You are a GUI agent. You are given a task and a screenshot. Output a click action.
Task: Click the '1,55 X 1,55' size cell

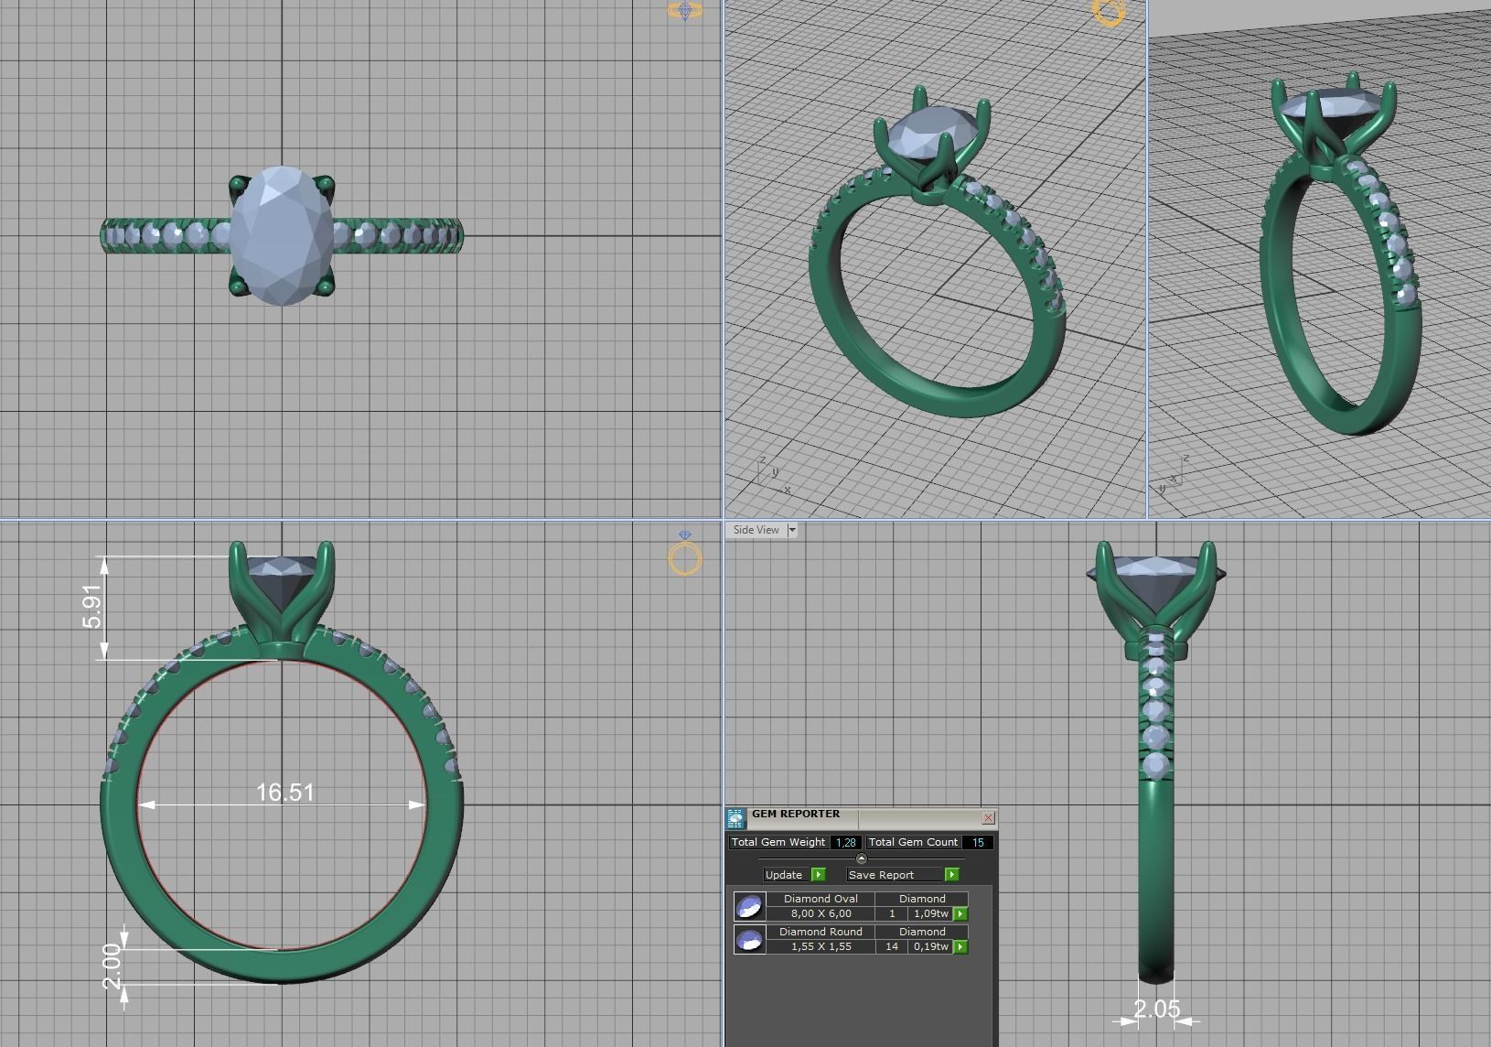[x=821, y=946]
